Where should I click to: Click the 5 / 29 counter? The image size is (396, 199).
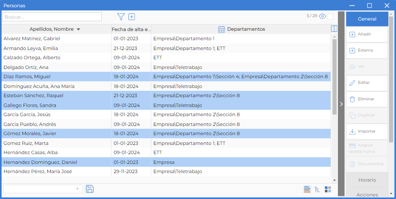(x=312, y=16)
